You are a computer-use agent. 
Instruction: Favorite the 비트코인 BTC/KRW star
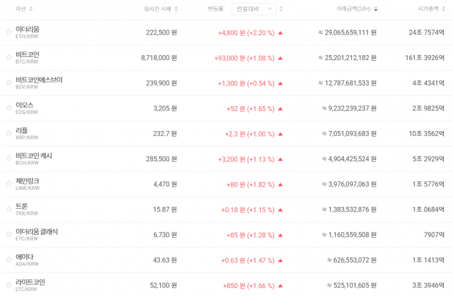pyautogui.click(x=9, y=57)
